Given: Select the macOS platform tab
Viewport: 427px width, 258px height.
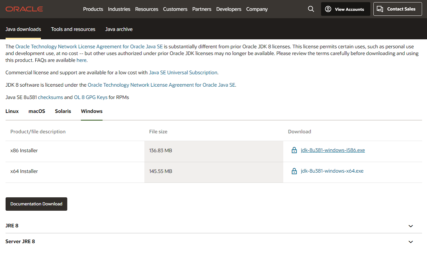Looking at the screenshot, I should point(37,111).
